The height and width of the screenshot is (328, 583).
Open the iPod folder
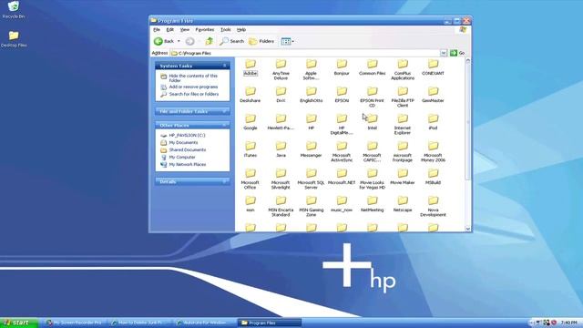click(x=433, y=122)
